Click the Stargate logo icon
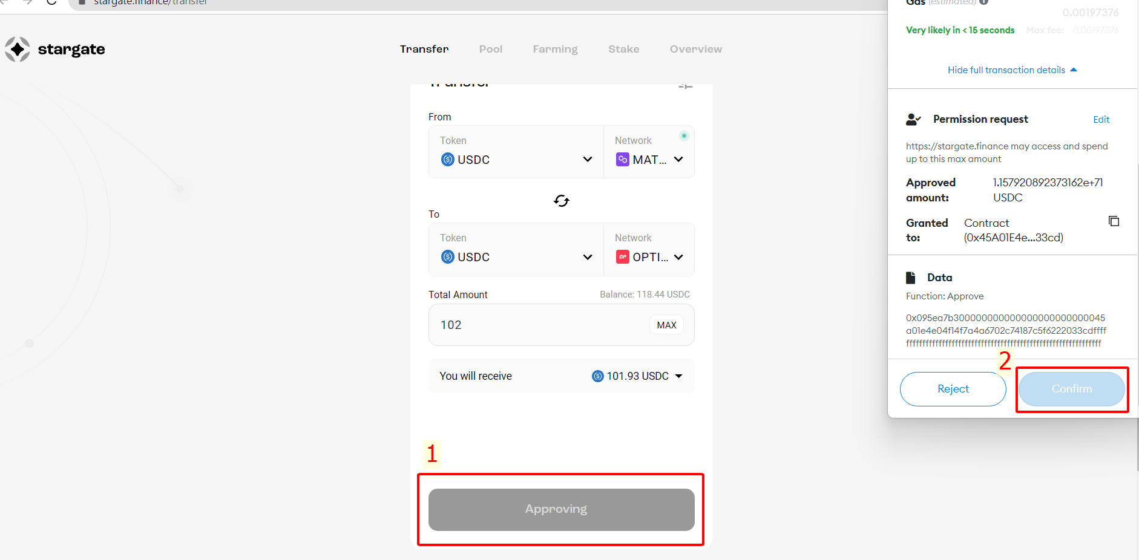 18,49
